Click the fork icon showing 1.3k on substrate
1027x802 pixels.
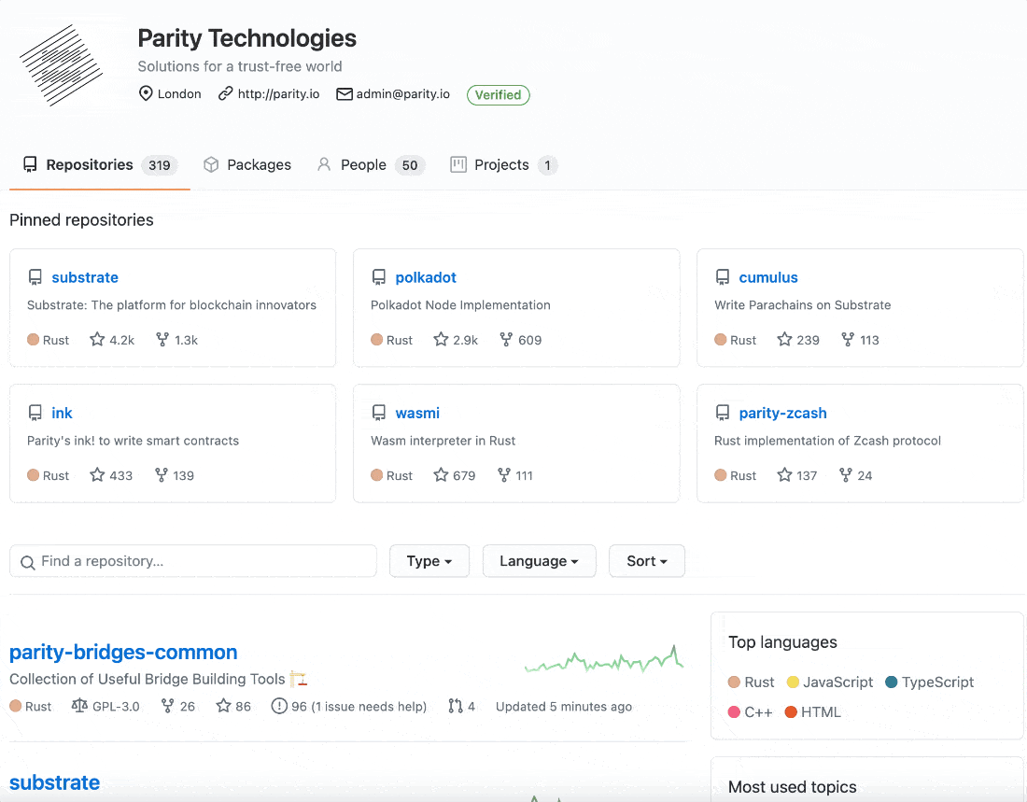coord(162,340)
